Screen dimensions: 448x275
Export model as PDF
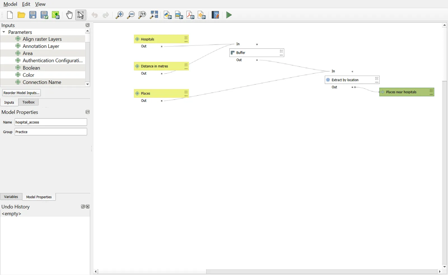(190, 15)
